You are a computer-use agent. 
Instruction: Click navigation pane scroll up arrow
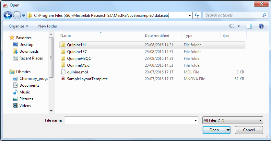(x=51, y=34)
